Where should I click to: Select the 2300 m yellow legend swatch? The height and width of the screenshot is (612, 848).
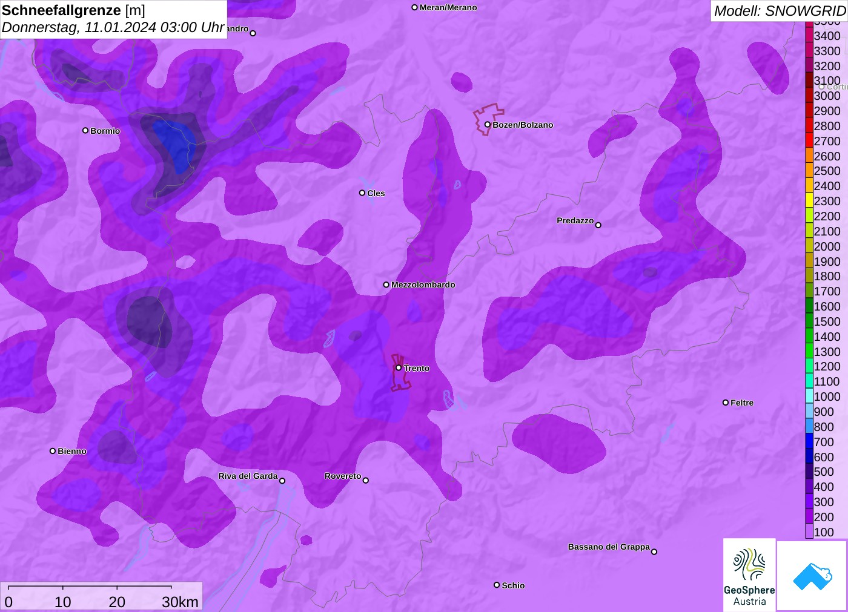pyautogui.click(x=809, y=200)
